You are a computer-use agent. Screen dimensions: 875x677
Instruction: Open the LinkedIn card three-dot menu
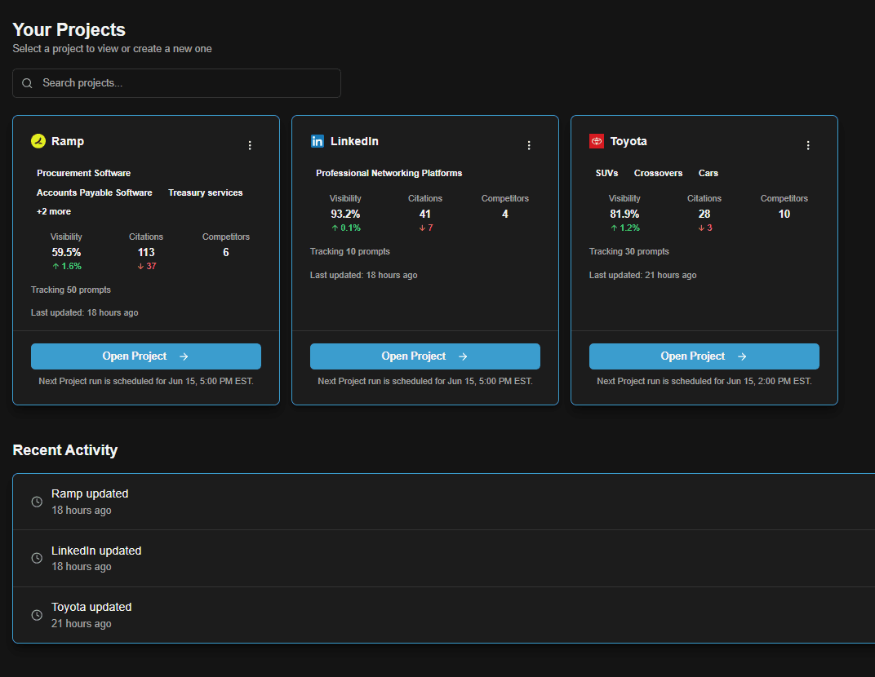(529, 145)
